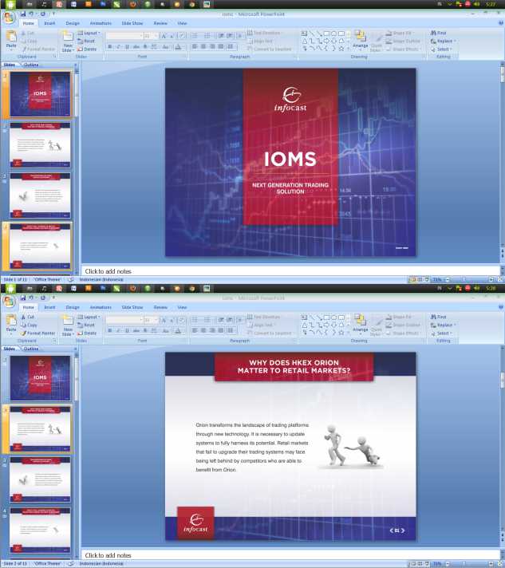Click the notes field in the IOMS window
This screenshot has height=568, width=505.
point(290,271)
